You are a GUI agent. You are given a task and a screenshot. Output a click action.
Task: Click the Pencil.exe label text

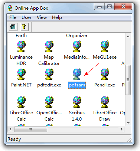click(105, 85)
